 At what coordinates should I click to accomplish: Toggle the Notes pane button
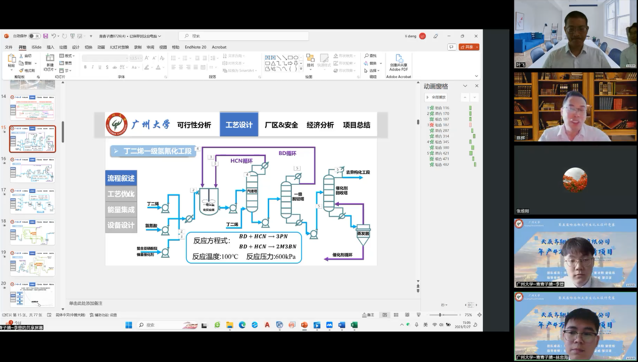(x=368, y=315)
